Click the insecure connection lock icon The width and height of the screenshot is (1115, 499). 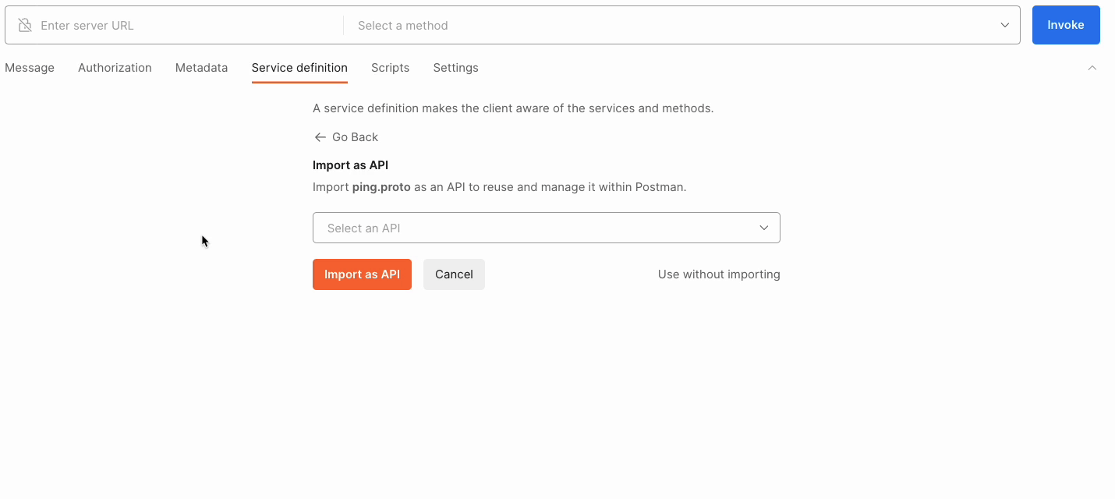pyautogui.click(x=24, y=25)
